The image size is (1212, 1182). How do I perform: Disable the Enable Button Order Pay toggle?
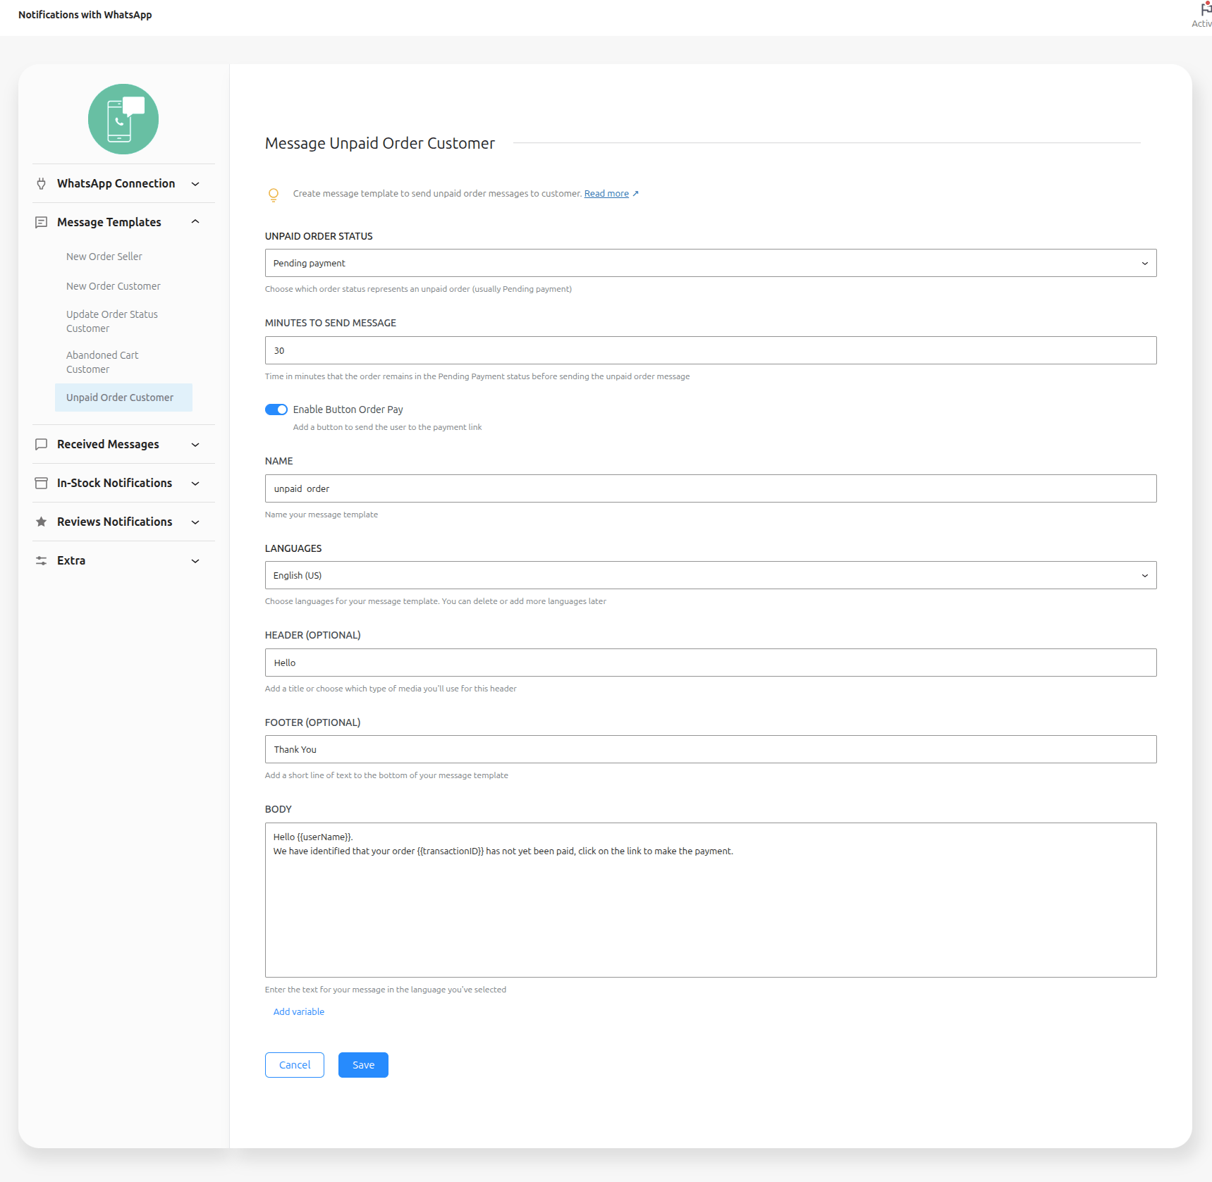tap(276, 410)
